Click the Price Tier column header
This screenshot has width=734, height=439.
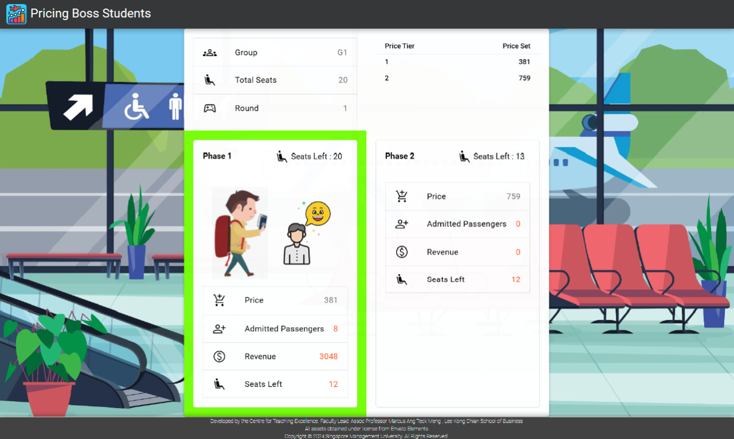(400, 46)
